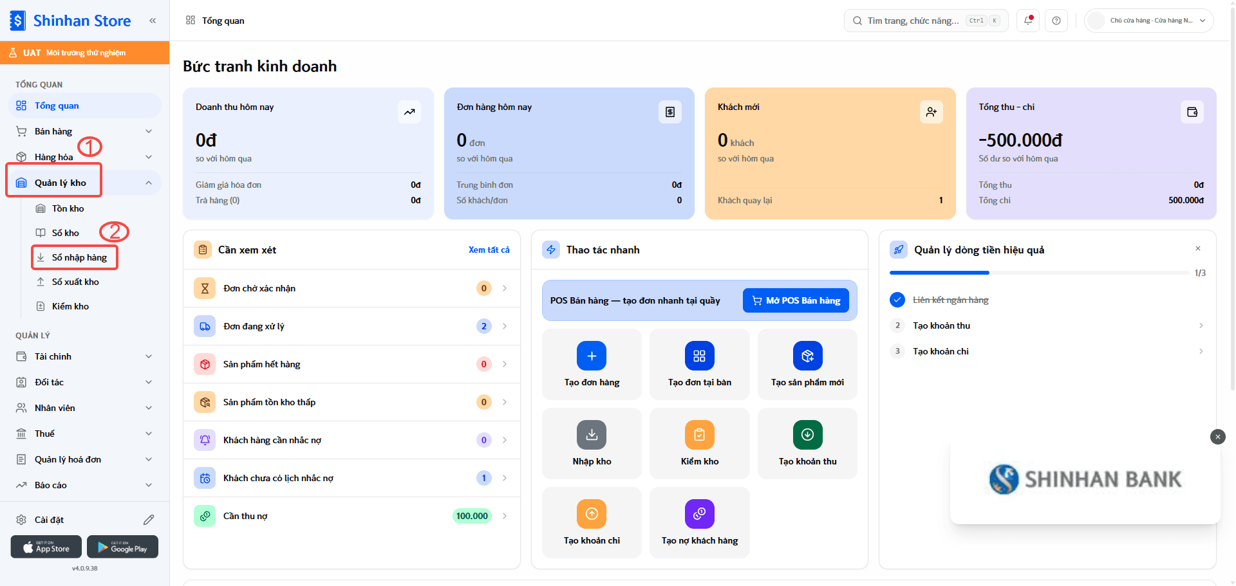Expand the Bán hàng menu
The image size is (1236, 586).
tap(84, 131)
